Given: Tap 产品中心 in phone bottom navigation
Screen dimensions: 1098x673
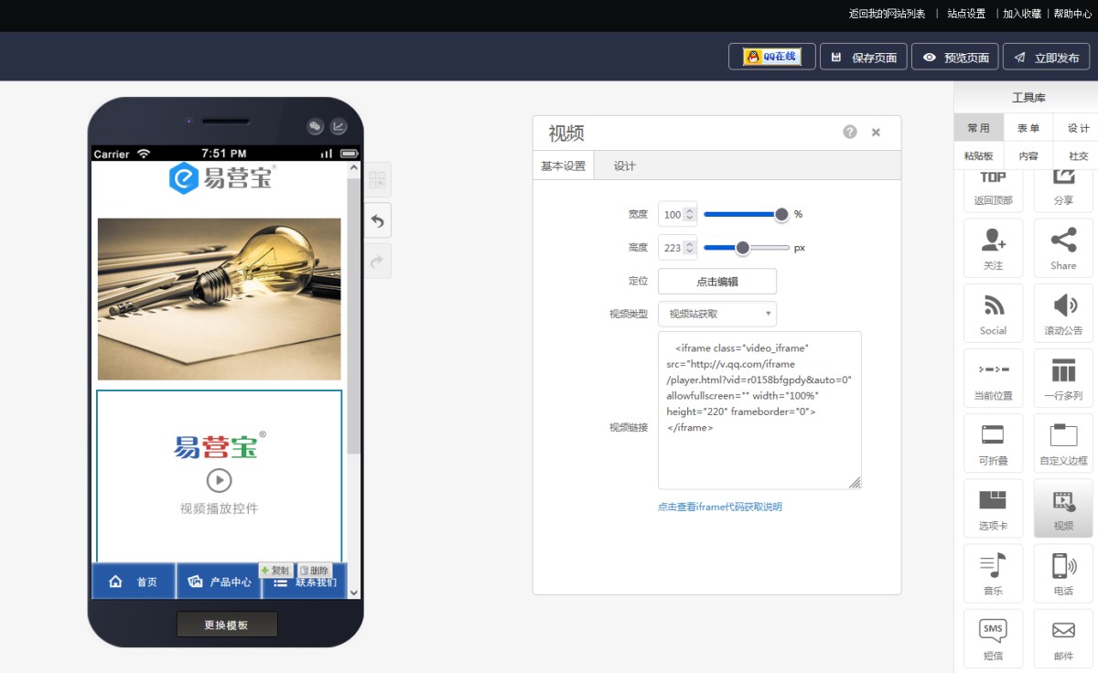Looking at the screenshot, I should [219, 581].
